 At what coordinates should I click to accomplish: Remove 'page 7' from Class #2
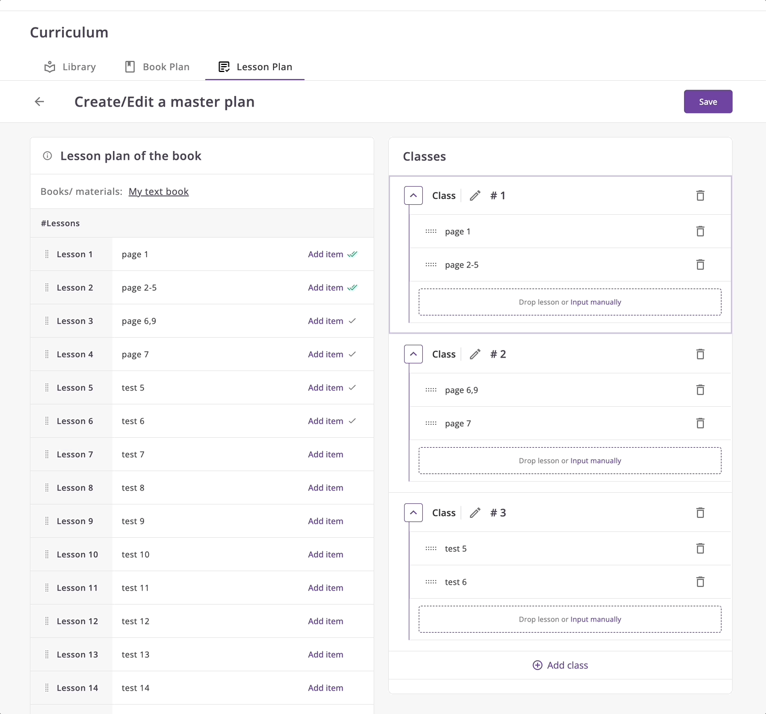point(700,423)
